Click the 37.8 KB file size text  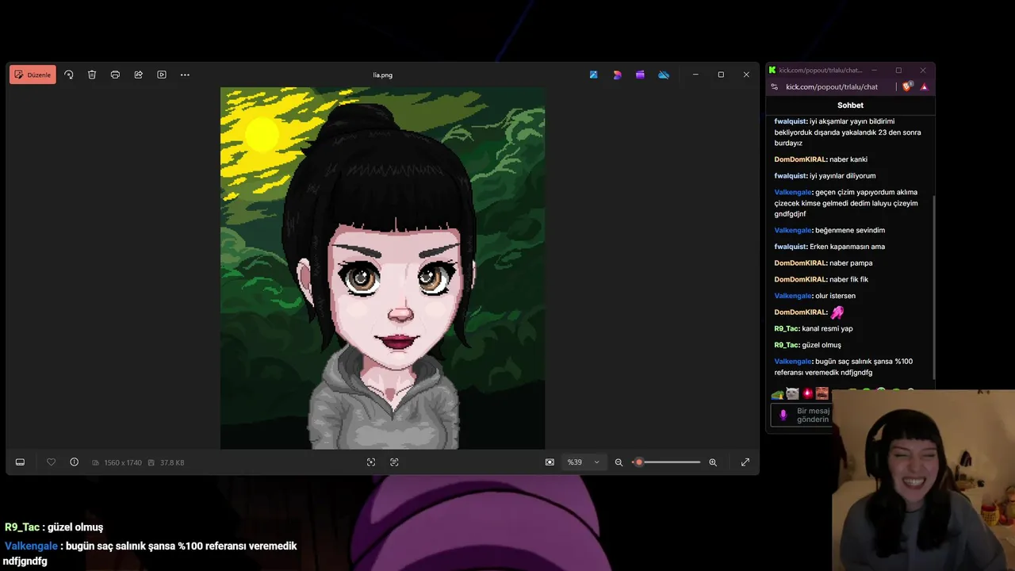(172, 462)
